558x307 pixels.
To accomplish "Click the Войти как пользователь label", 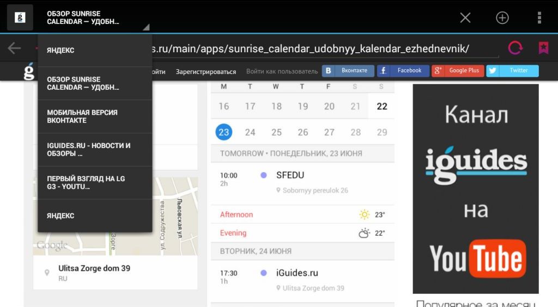I will coord(282,71).
